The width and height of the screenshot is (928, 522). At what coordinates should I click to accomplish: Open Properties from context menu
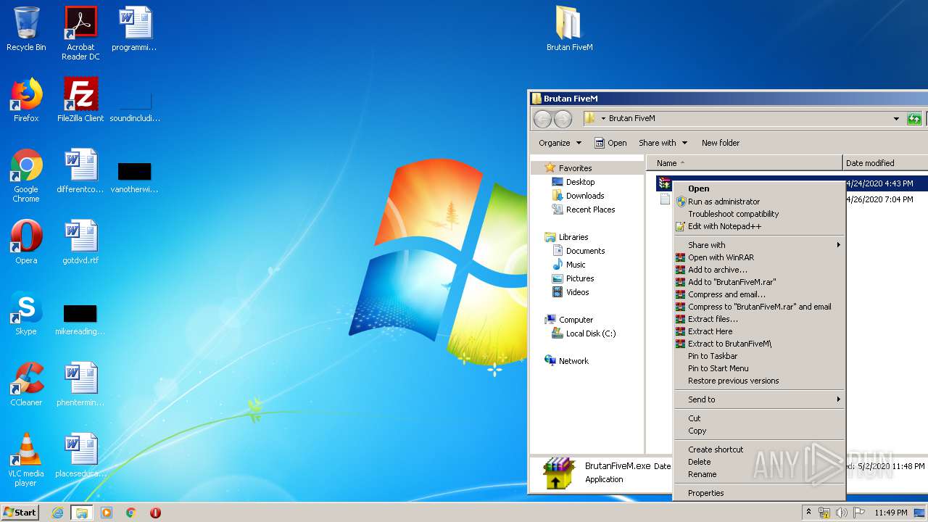tap(759, 493)
